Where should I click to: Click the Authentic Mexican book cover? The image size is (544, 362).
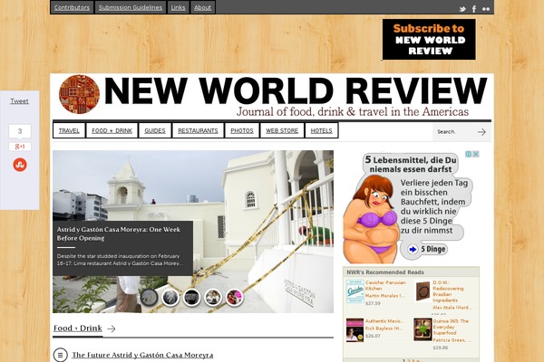355,330
